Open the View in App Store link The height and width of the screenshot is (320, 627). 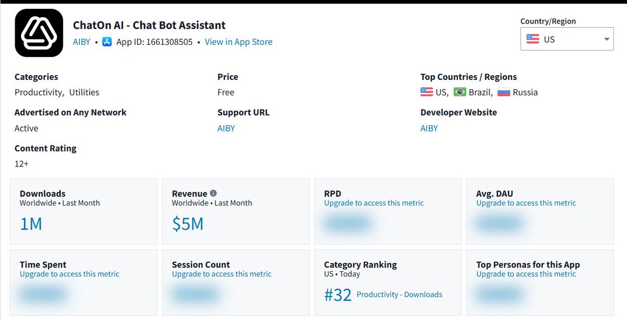tap(238, 42)
